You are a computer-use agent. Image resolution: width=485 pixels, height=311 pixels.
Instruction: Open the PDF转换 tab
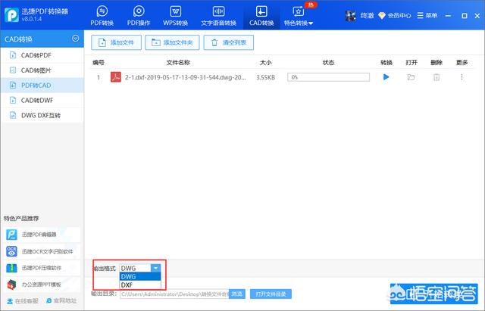click(x=102, y=15)
